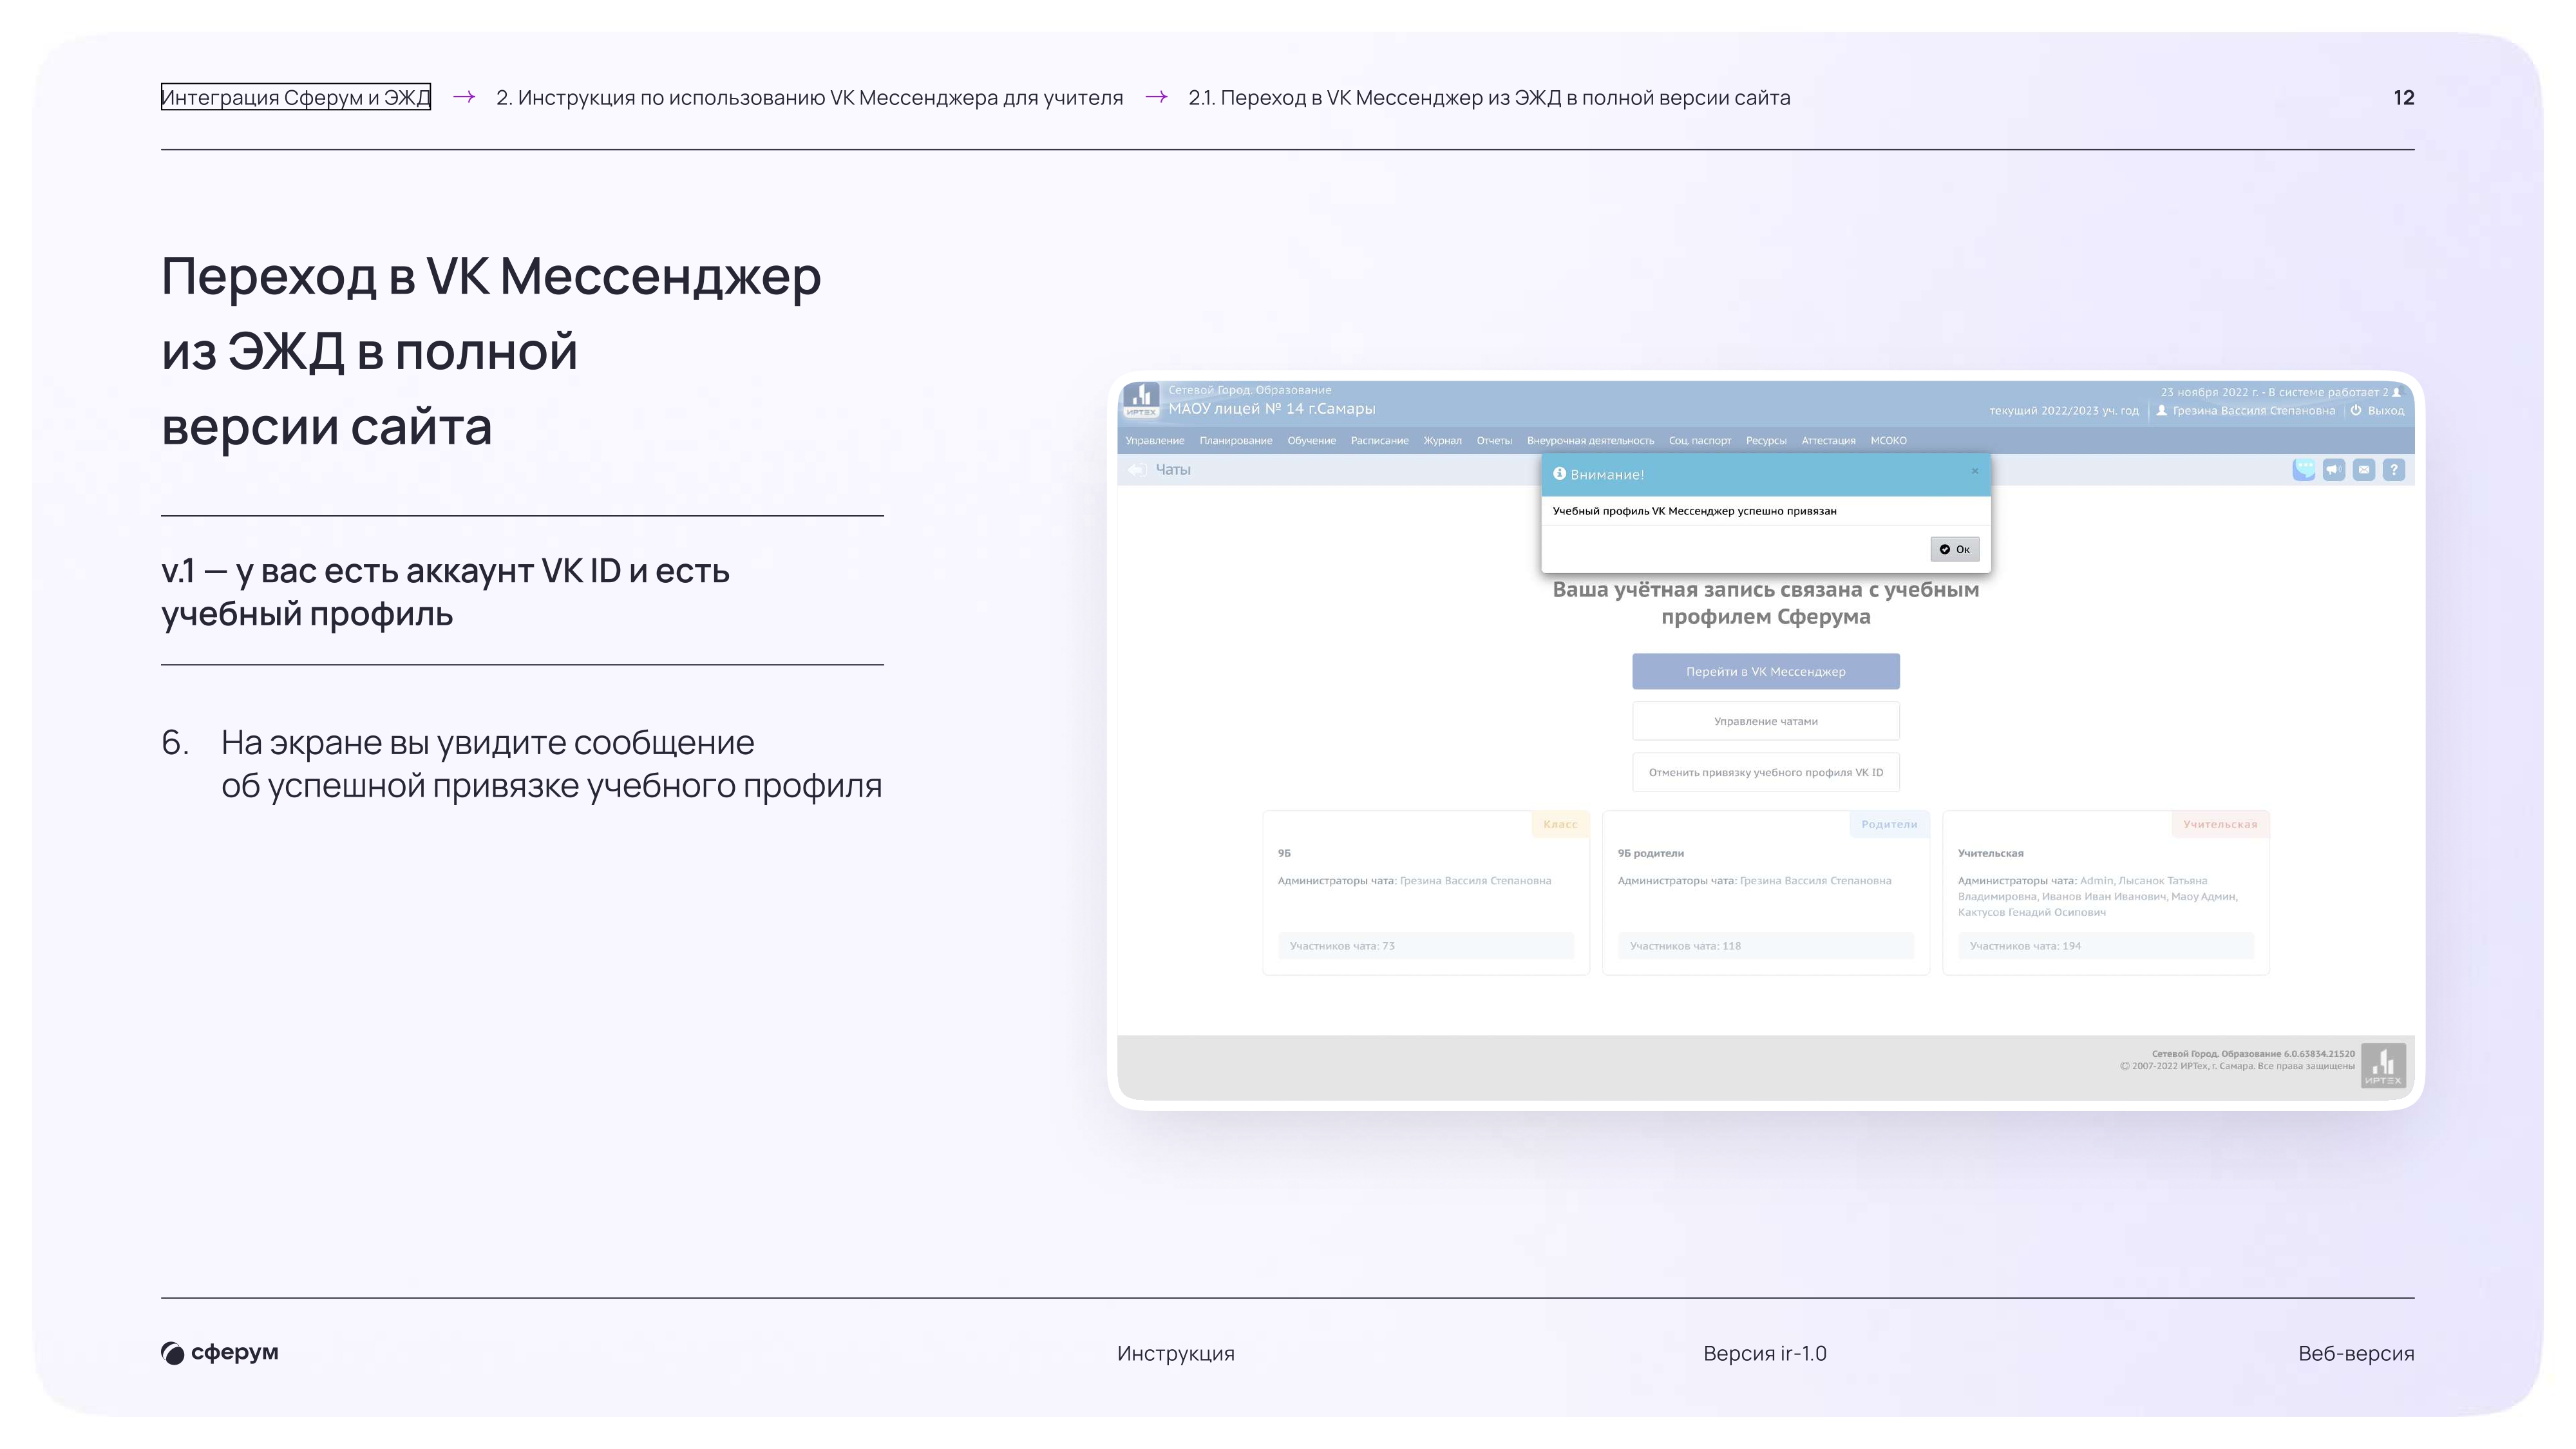Image resolution: width=2576 pixels, height=1449 pixels.
Task: Open the Расписание menu
Action: point(1380,441)
